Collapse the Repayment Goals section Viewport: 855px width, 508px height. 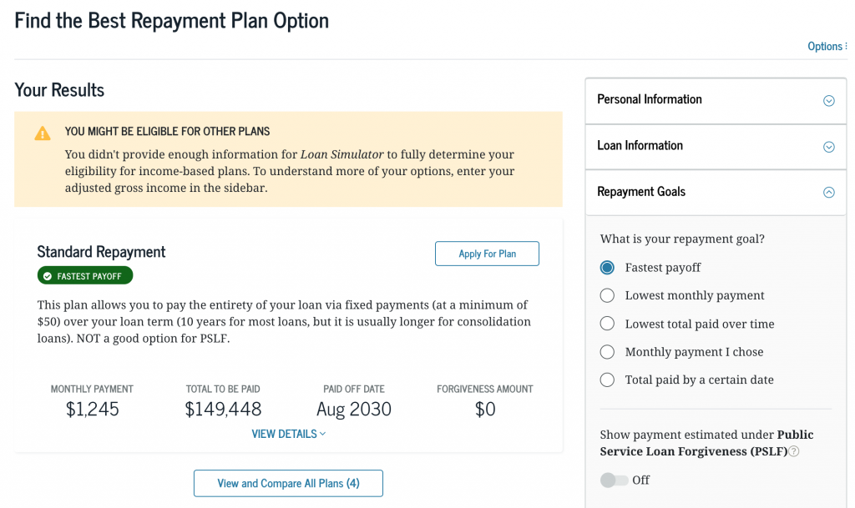641,192
